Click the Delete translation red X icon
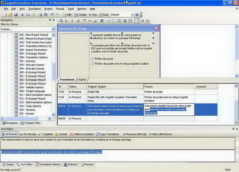239x172 pixels. [x=71, y=134]
